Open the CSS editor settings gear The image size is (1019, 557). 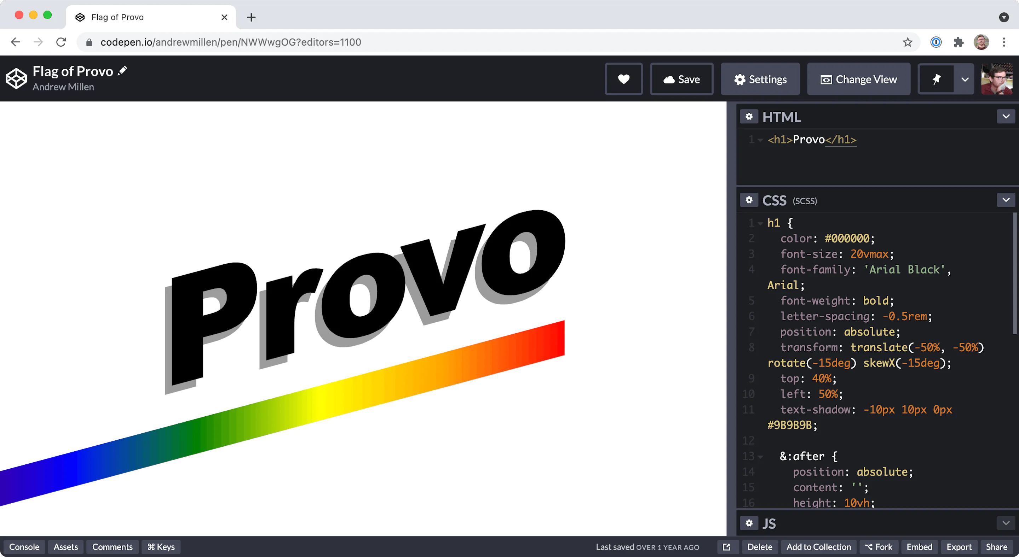click(x=749, y=200)
